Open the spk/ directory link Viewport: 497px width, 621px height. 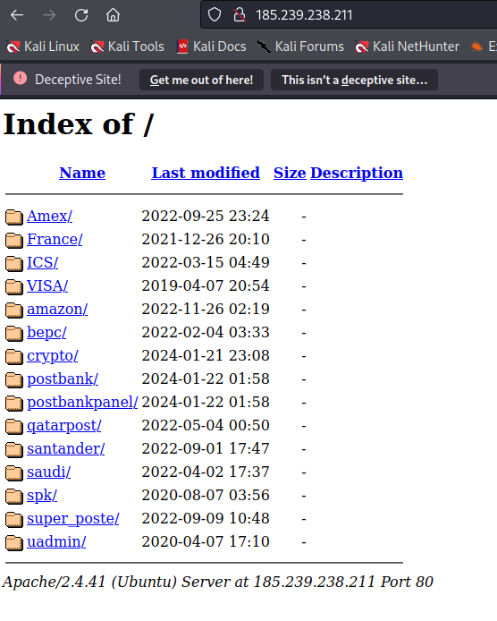click(x=42, y=496)
